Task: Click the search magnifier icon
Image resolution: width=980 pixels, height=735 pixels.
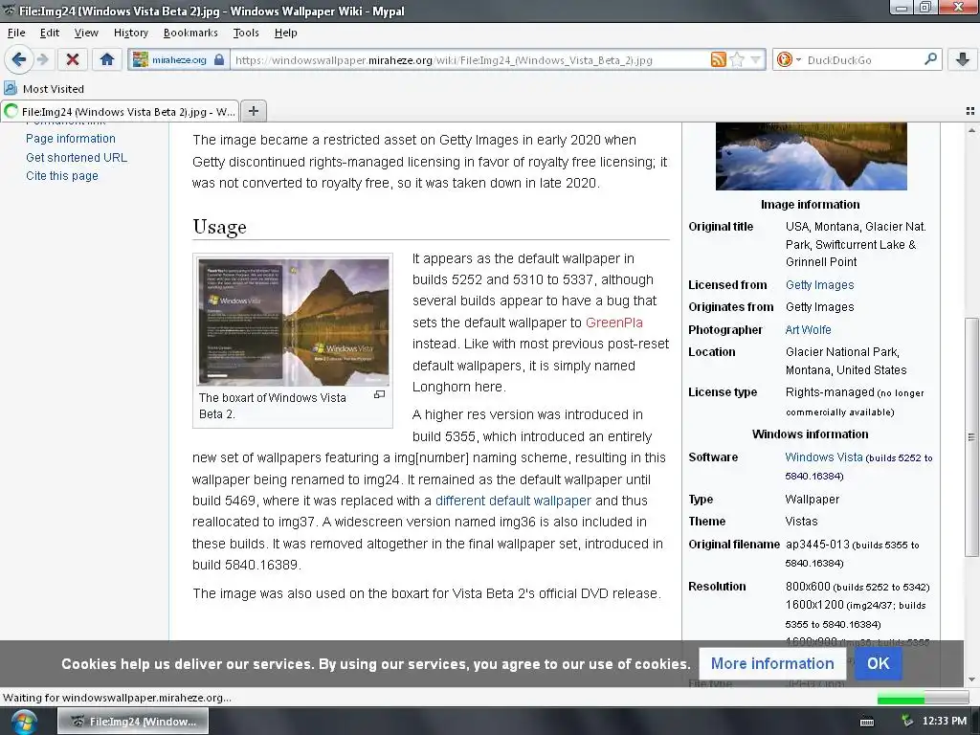Action: click(x=930, y=59)
